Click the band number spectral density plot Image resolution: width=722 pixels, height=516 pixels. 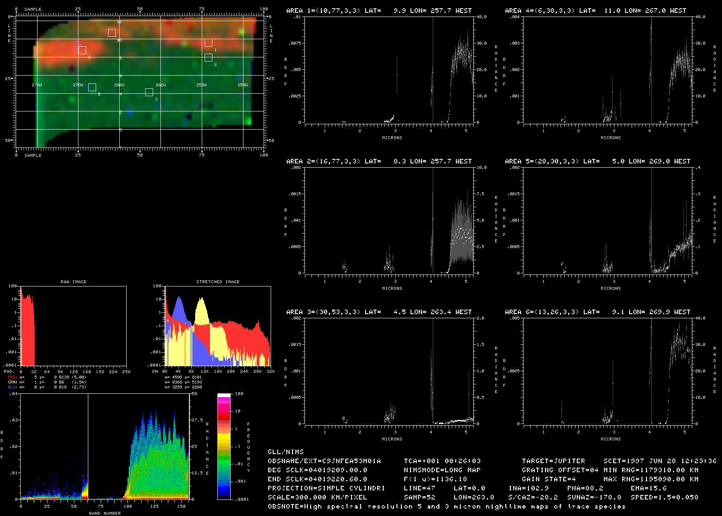(105, 446)
